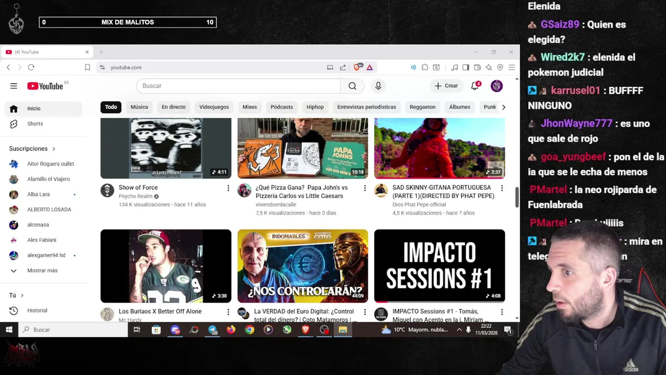Select the Reggaeton filter chip
Viewport: 666px width, 375px height.
[422, 107]
